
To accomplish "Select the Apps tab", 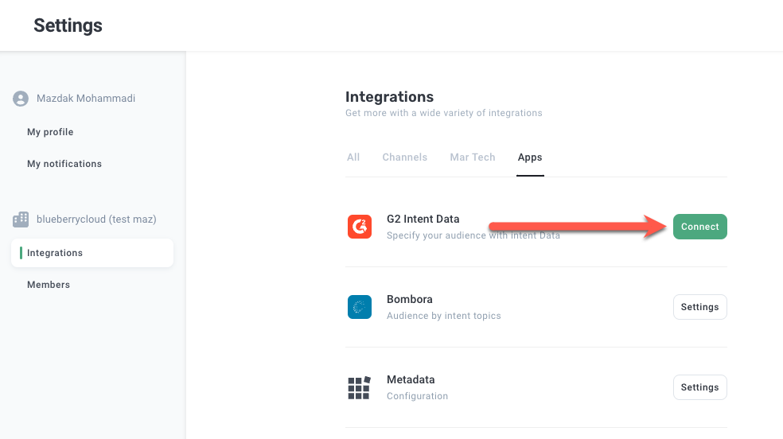I will tap(530, 157).
